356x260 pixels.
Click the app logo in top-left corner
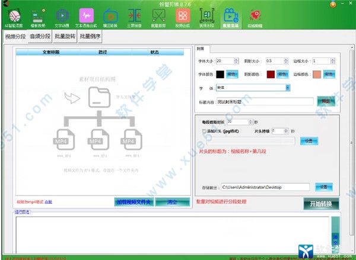[x=7, y=4]
